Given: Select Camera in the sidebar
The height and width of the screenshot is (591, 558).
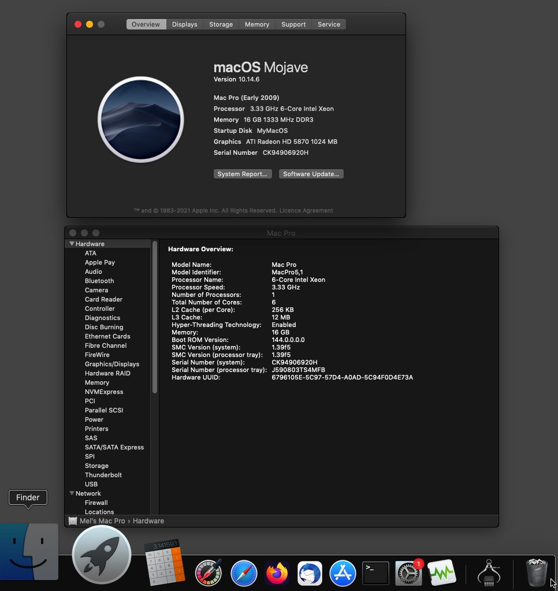Looking at the screenshot, I should [96, 290].
